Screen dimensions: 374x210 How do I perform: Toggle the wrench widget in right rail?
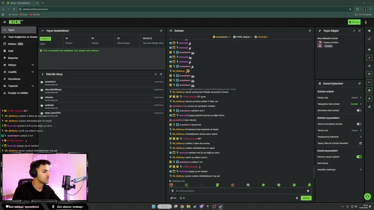369,99
